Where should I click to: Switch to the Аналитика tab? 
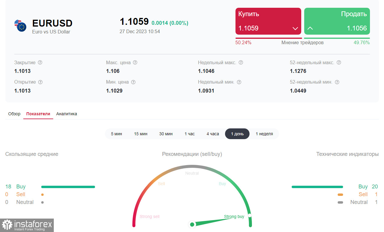67,114
